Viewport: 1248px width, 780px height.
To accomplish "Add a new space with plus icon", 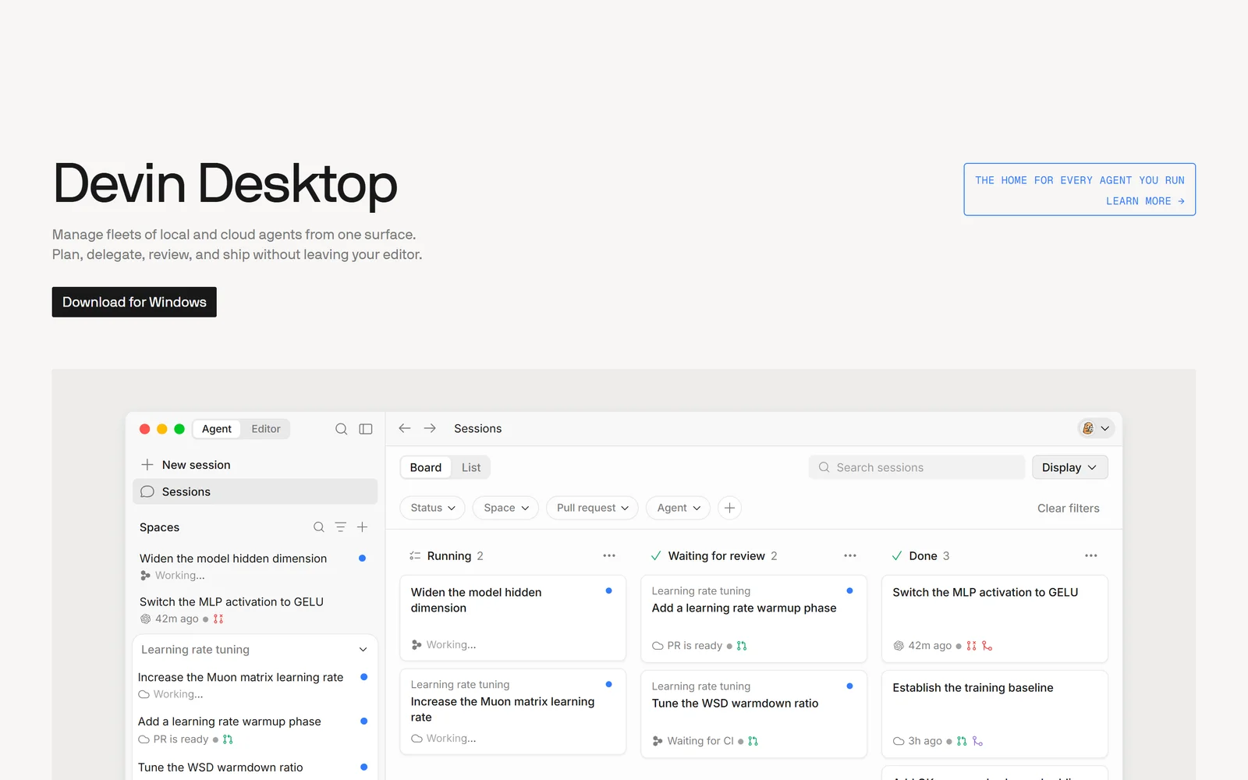I will coord(362,527).
